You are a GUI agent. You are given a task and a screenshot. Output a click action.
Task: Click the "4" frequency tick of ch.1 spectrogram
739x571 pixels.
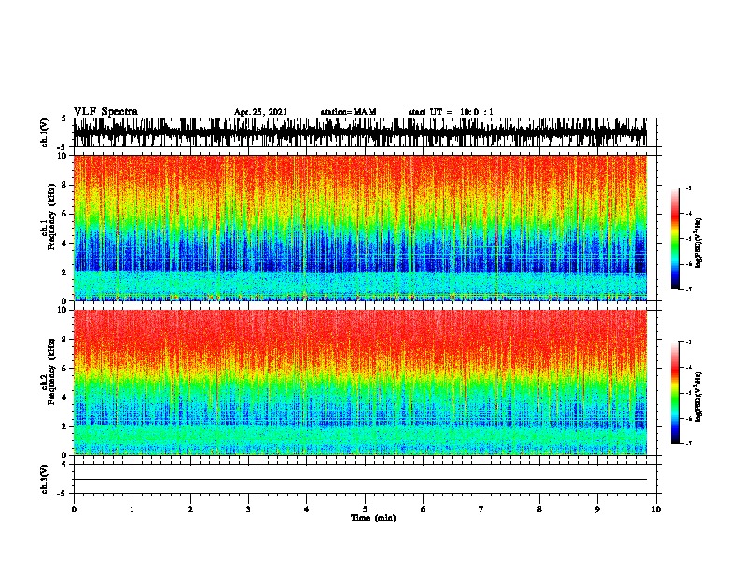tap(65, 244)
